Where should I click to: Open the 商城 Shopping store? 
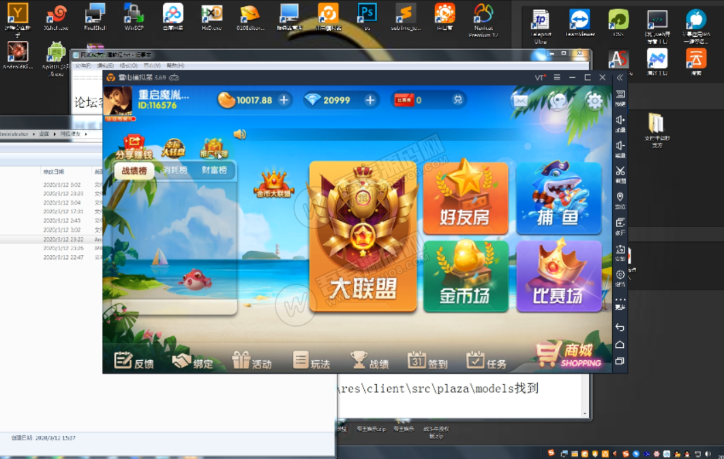coord(569,355)
